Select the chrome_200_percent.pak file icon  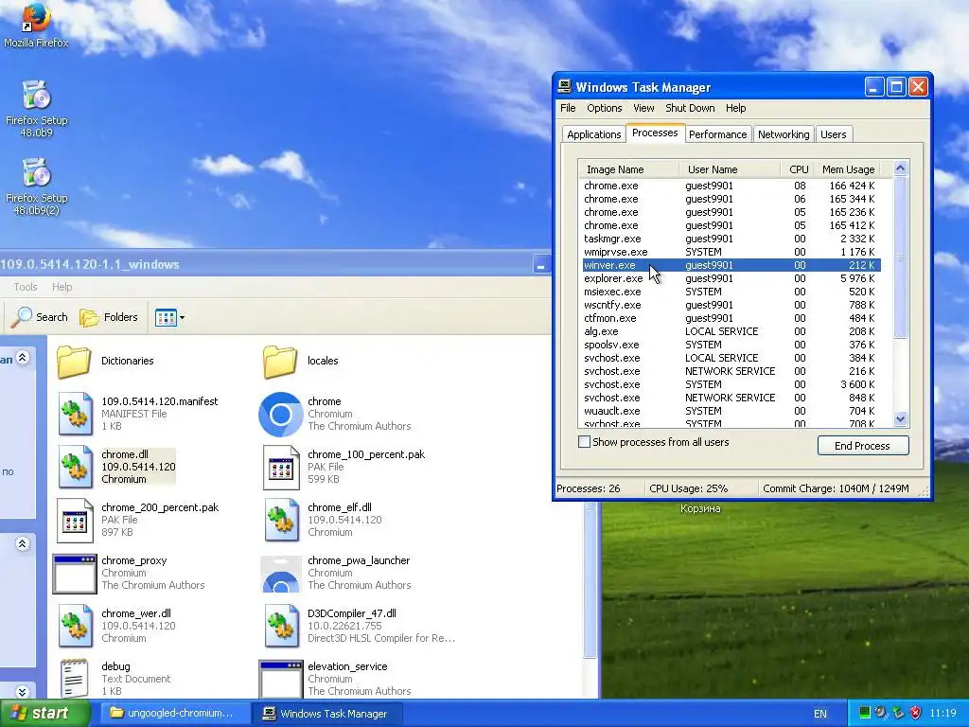point(75,520)
